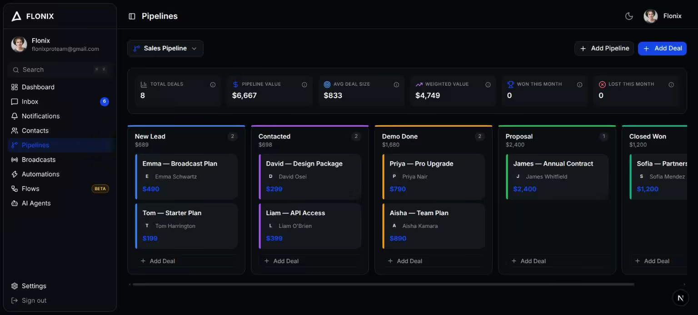Click the Pipeline Value info icon
Viewport: 698px width, 315px height.
click(304, 84)
